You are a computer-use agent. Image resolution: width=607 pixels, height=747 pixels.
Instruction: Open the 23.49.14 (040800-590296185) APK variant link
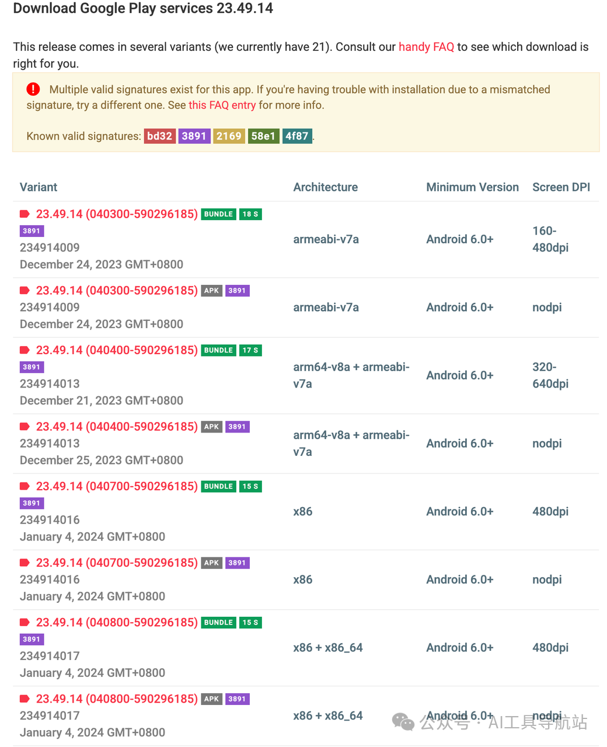click(117, 699)
